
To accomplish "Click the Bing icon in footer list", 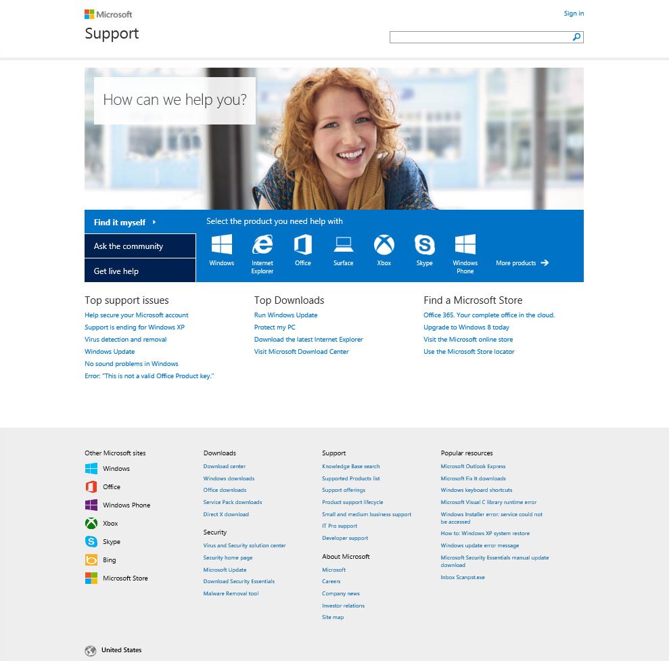I will (91, 560).
